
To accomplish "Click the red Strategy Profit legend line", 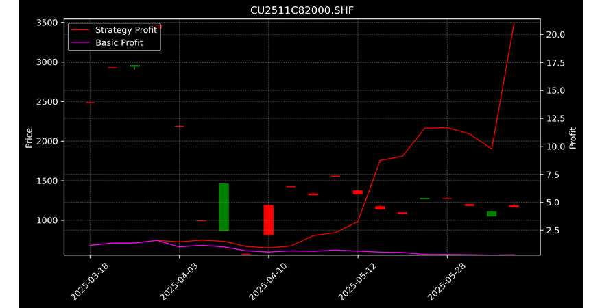I will click(x=80, y=30).
